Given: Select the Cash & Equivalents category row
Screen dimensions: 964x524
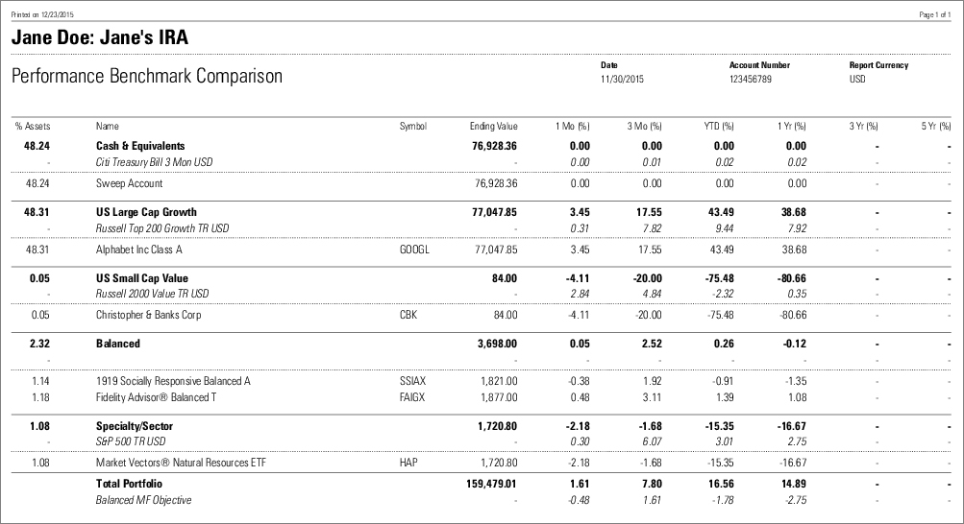Looking at the screenshot, I should 140,146.
